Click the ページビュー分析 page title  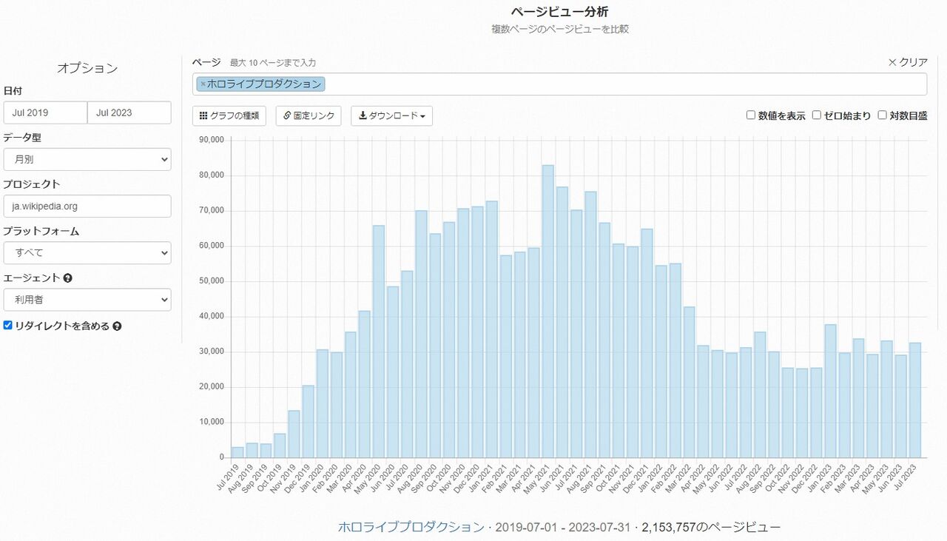(x=559, y=12)
